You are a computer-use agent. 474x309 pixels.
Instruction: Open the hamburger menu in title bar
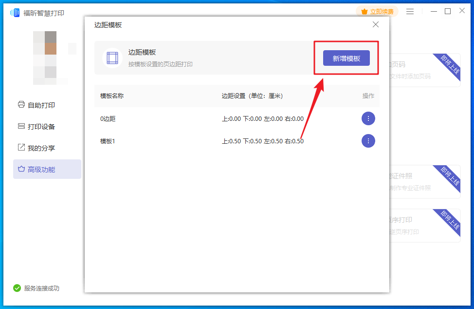[410, 11]
